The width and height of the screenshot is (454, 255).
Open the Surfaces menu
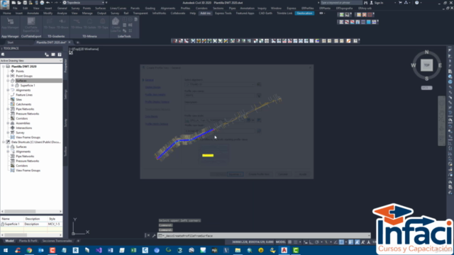101,8
